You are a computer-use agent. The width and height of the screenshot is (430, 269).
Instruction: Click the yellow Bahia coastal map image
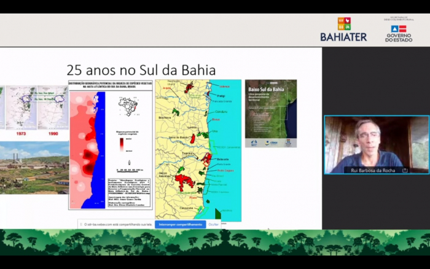point(198,150)
